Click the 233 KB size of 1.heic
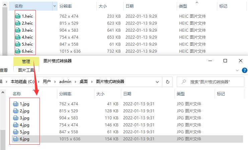 114,16
